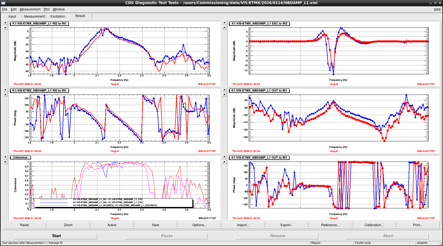The image size is (443, 246).
Task: Open the Plot menu
Action: 46,9
